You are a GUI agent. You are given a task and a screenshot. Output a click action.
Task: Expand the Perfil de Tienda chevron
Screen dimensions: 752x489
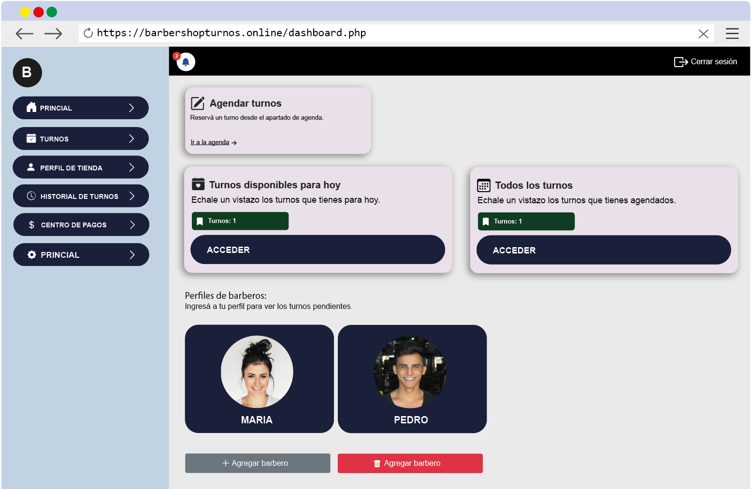click(x=131, y=168)
